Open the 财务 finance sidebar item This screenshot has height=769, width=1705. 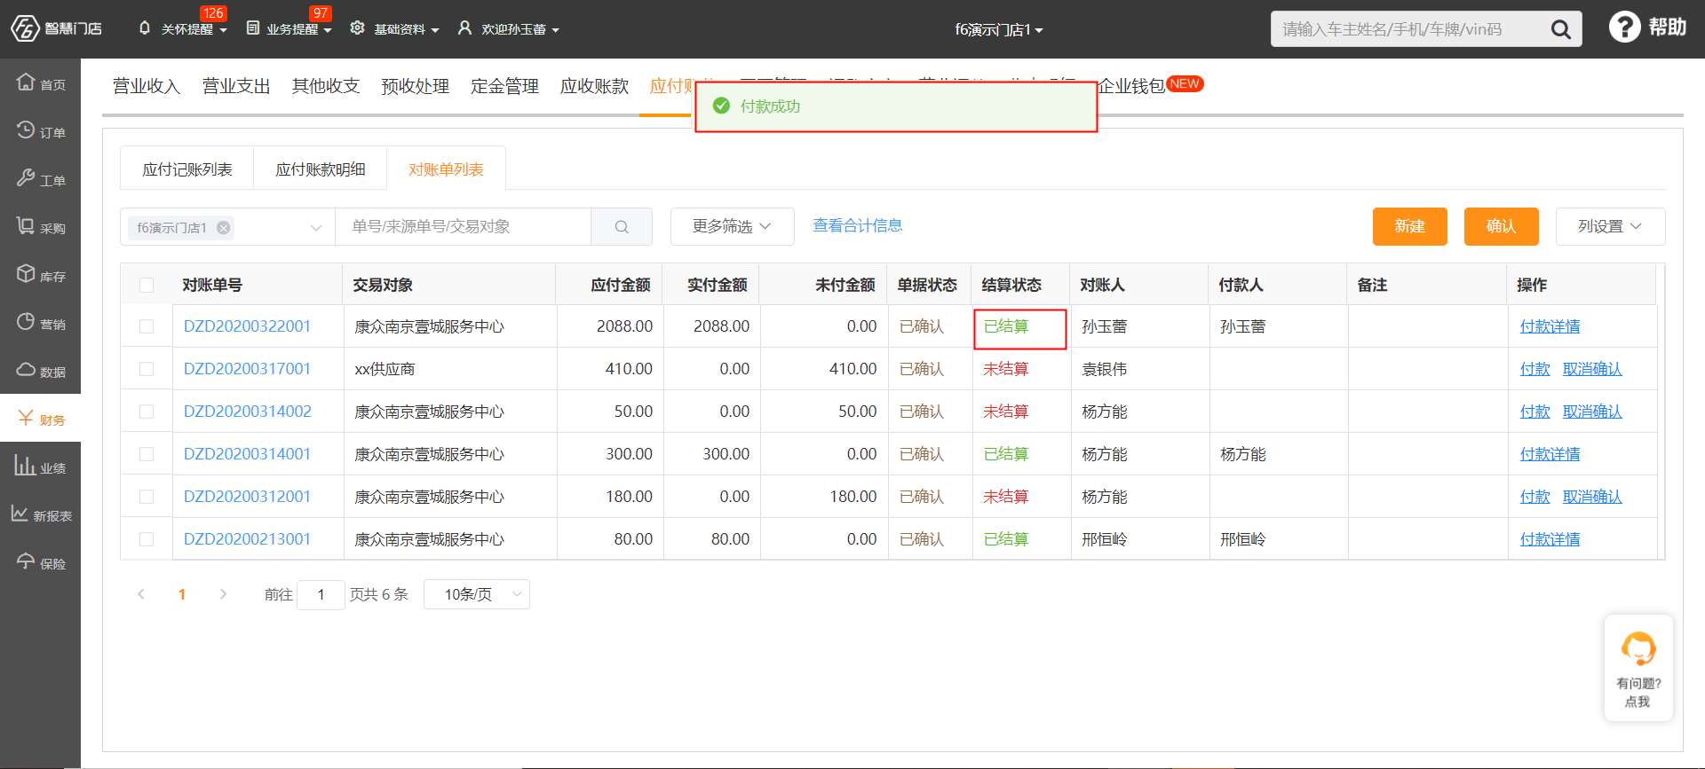pyautogui.click(x=40, y=419)
